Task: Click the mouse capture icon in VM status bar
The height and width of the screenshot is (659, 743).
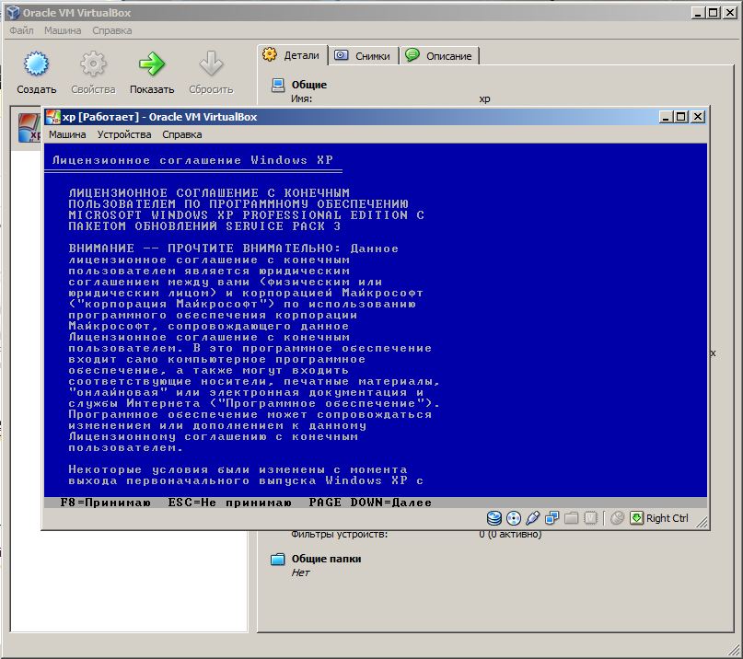Action: (x=617, y=518)
